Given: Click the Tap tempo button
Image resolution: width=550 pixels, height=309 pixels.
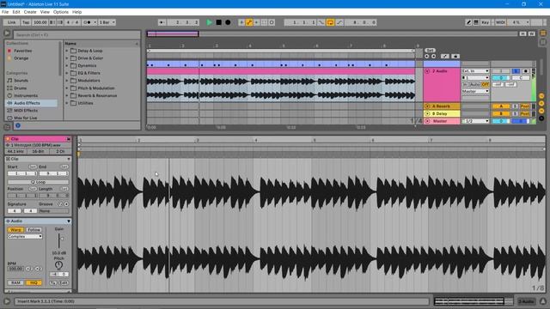Looking at the screenshot, I should coord(26,22).
